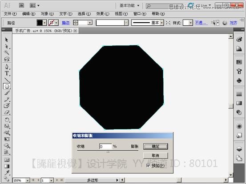Open the Appearance panel icon
This screenshot has width=246, height=184.
tap(239, 126)
